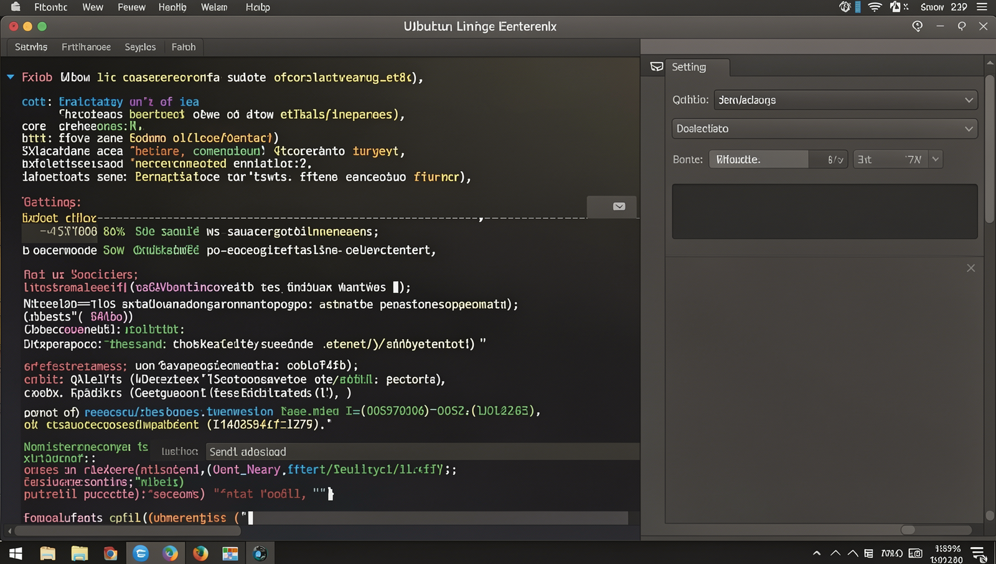Viewport: 996px width, 564px height.
Task: Collapse the Fxiob code block triangle
Action: coord(11,77)
